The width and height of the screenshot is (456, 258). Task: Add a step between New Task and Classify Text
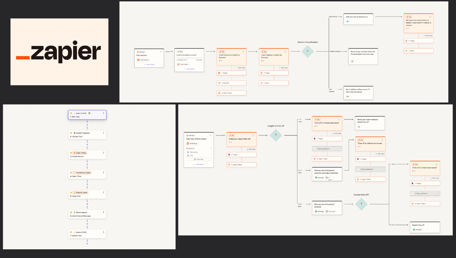[87, 125]
